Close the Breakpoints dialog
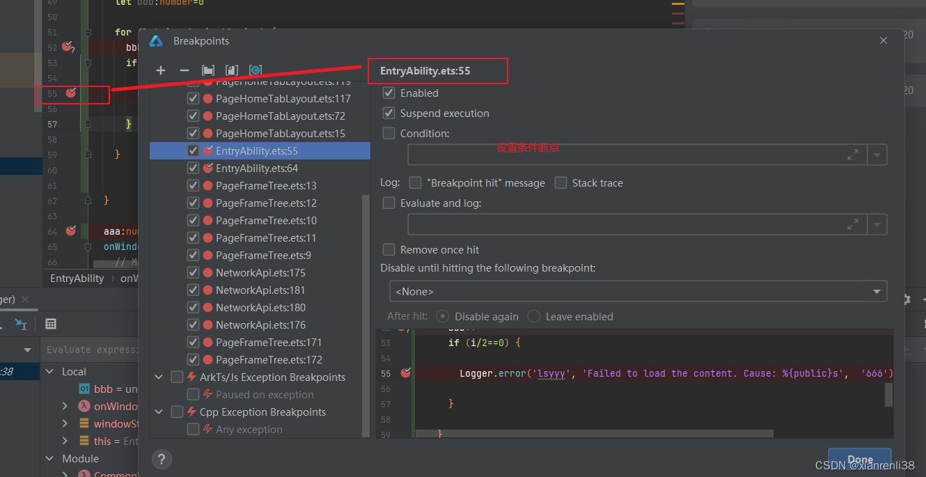 (x=884, y=41)
